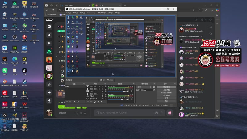This screenshot has height=139, width=247.
Task: Click the 启动虚拟摄像机 virtual camera button
Action: [166, 93]
